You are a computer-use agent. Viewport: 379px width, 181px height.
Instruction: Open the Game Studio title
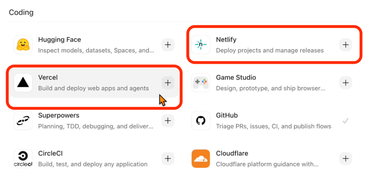(x=236, y=77)
